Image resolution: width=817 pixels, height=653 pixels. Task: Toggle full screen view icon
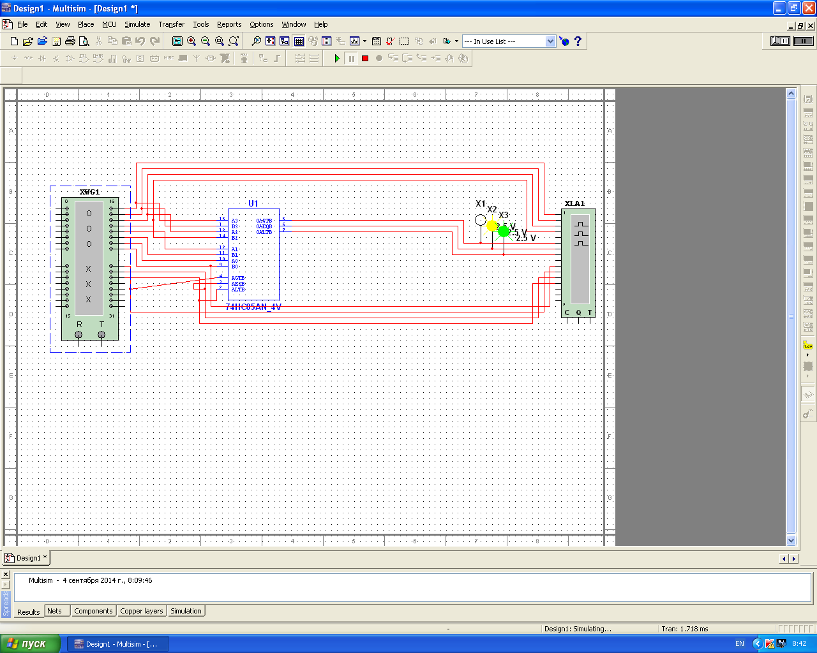[177, 41]
